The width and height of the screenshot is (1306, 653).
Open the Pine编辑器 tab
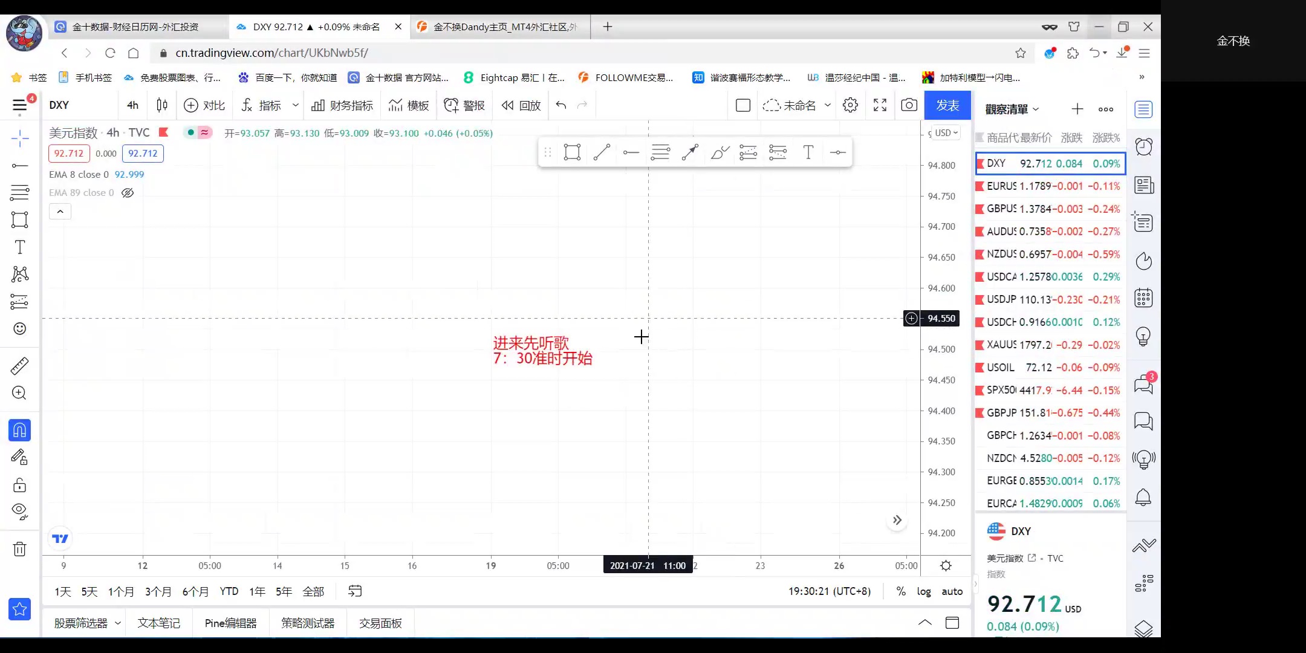[x=230, y=623]
